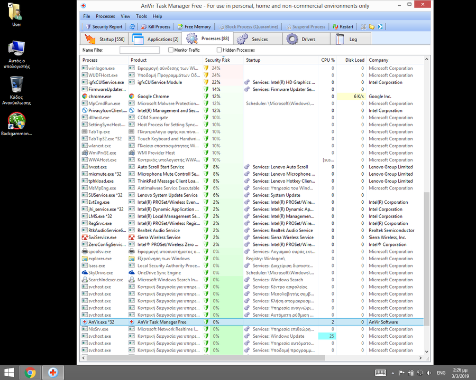Image resolution: width=476 pixels, height=380 pixels.
Task: Click the spoolsv.exe printer icon
Action: coord(85,252)
